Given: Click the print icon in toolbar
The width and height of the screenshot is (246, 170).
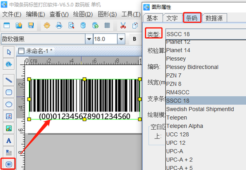Looking at the screenshot, I should coord(59,25).
